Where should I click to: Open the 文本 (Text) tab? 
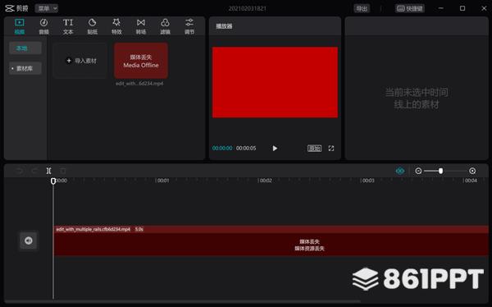[x=68, y=26]
